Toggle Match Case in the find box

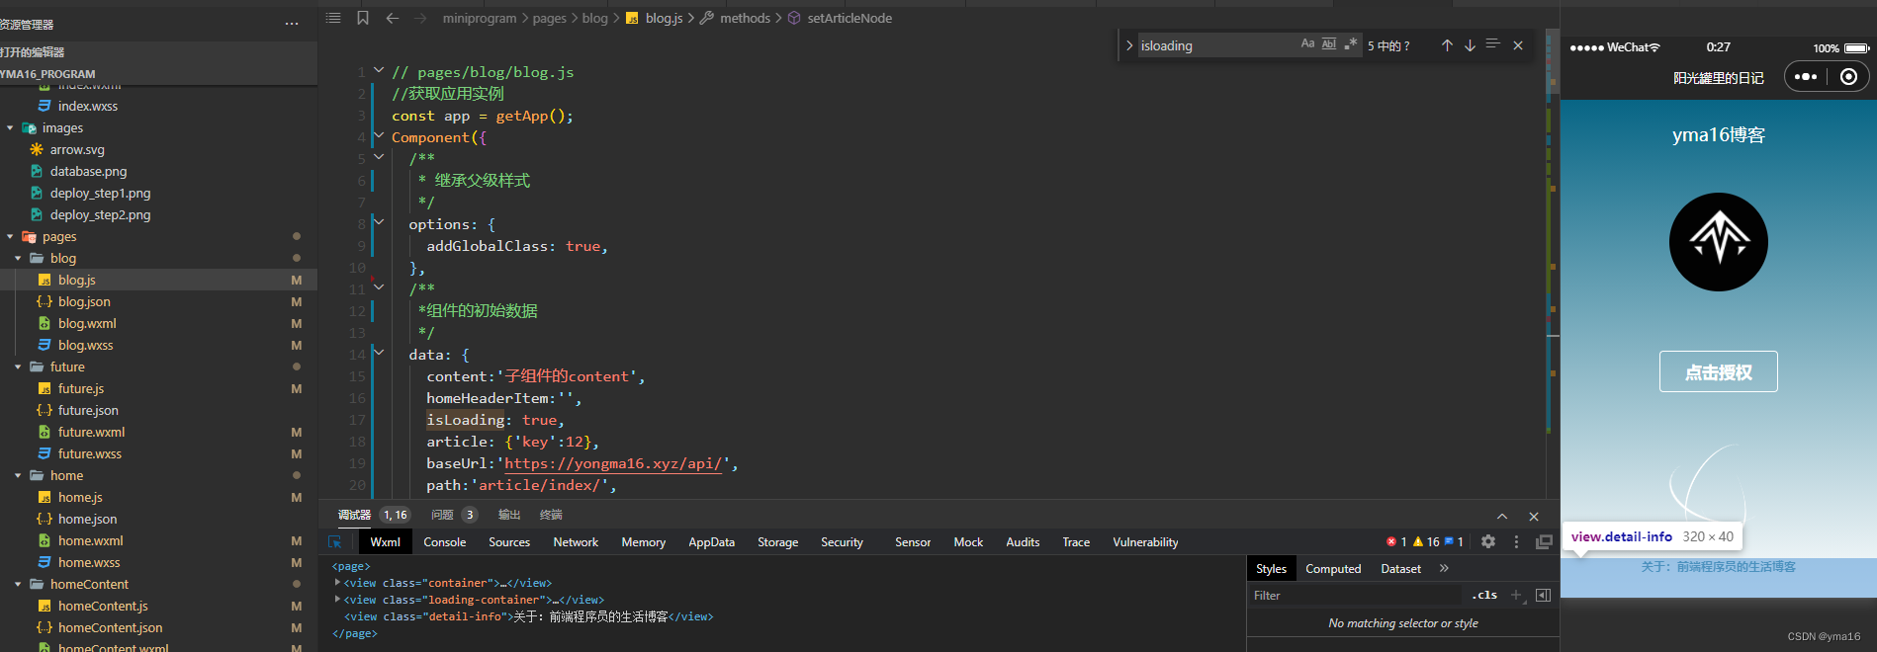click(1307, 44)
